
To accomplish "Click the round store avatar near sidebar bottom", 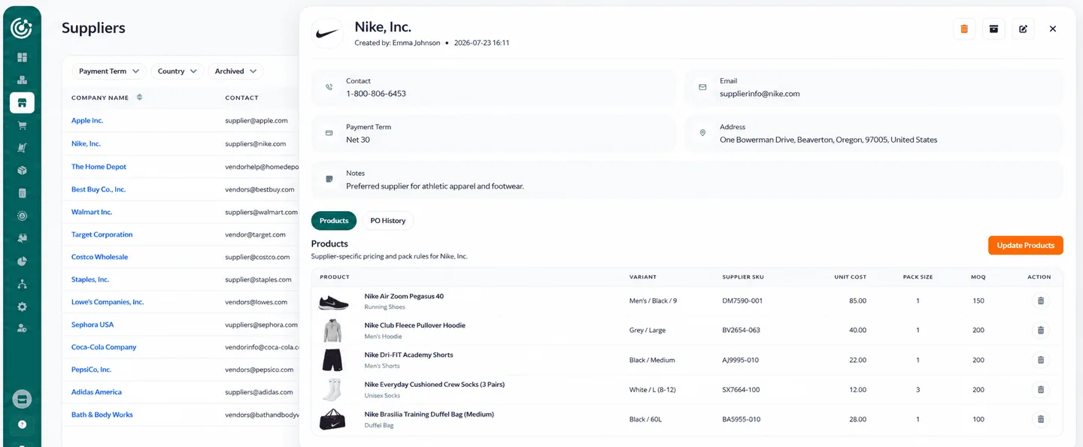I will [x=22, y=399].
